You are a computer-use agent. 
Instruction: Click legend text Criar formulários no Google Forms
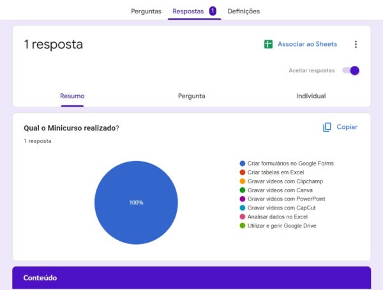click(290, 164)
